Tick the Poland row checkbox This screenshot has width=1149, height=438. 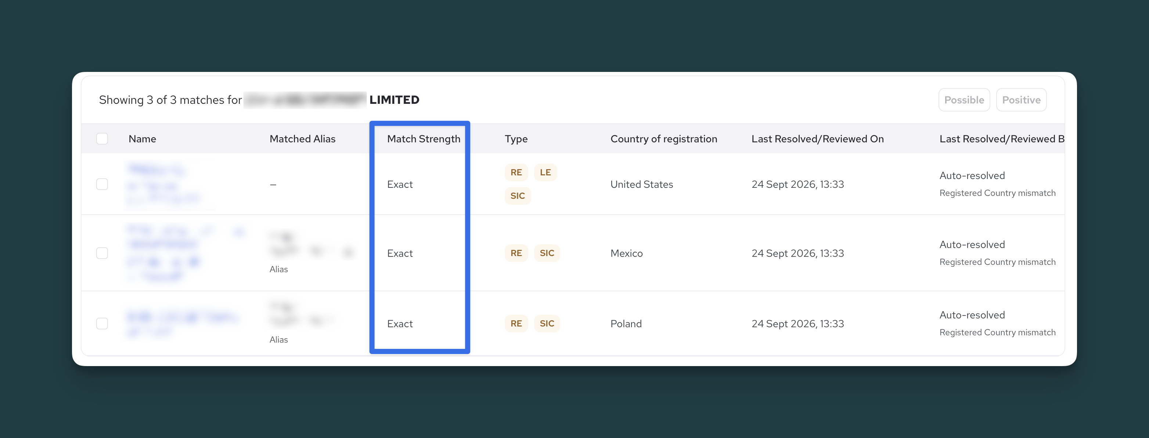pos(102,324)
